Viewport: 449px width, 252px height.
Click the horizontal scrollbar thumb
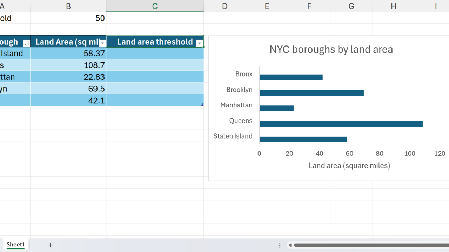tap(368, 245)
